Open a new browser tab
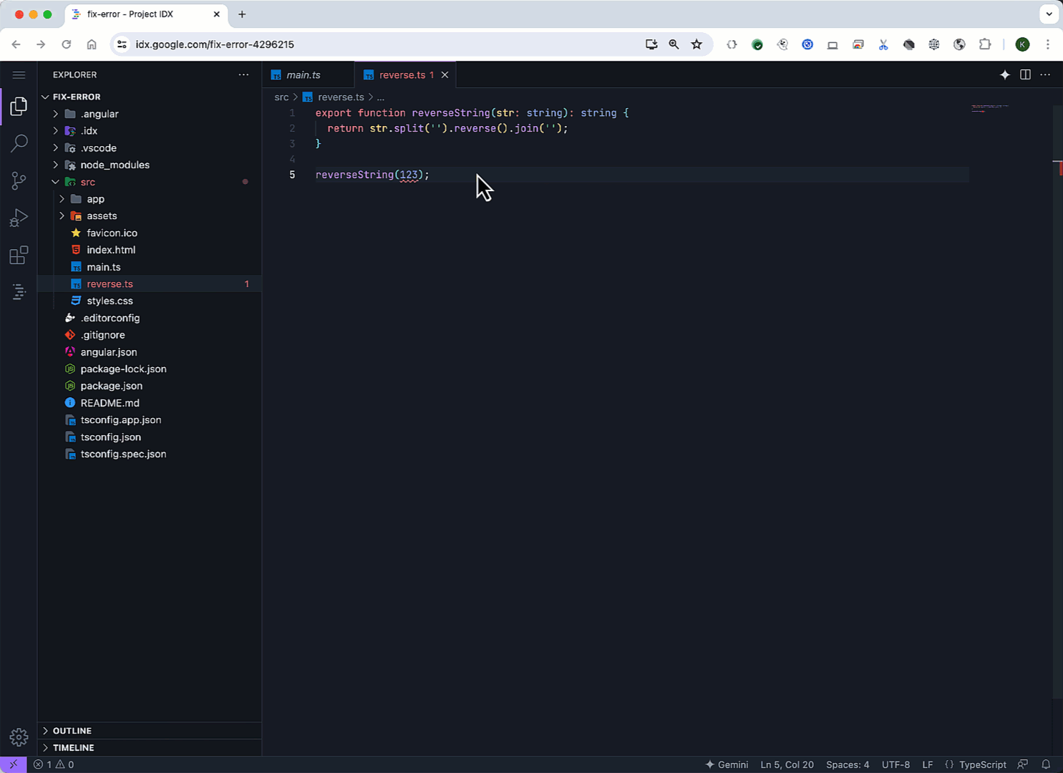Screen dimensions: 1063x773 (242, 14)
